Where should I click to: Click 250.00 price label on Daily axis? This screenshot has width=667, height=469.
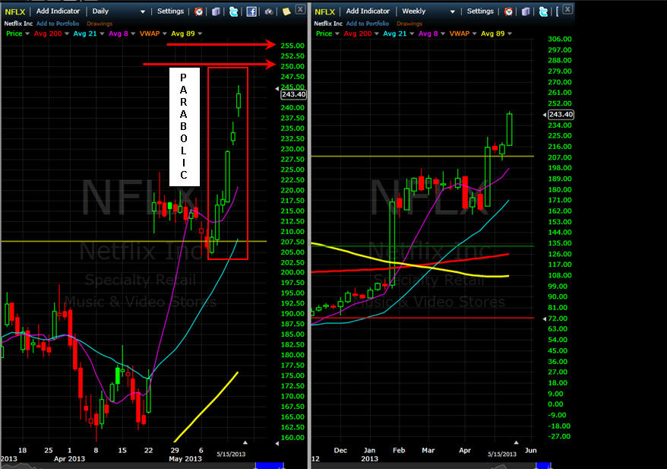[x=292, y=66]
